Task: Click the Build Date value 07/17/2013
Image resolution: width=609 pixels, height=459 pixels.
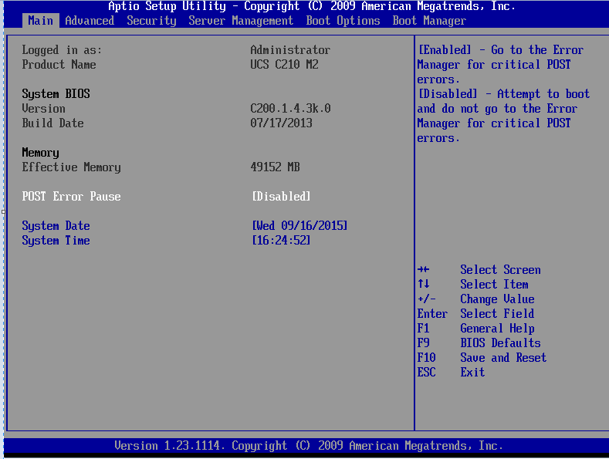Action: pos(281,123)
